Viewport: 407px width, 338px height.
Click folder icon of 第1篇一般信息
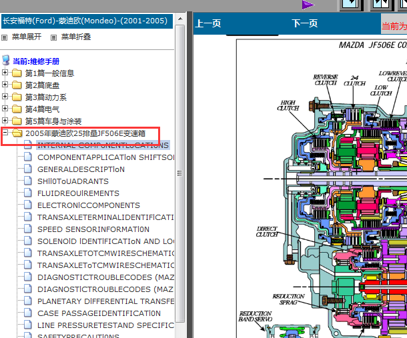point(17,73)
